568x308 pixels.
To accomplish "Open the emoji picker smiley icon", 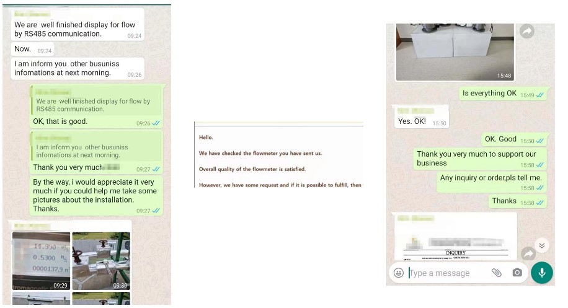I will (x=399, y=273).
